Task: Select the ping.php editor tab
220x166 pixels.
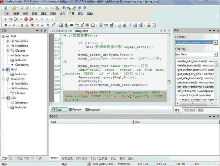Action: tap(81, 31)
